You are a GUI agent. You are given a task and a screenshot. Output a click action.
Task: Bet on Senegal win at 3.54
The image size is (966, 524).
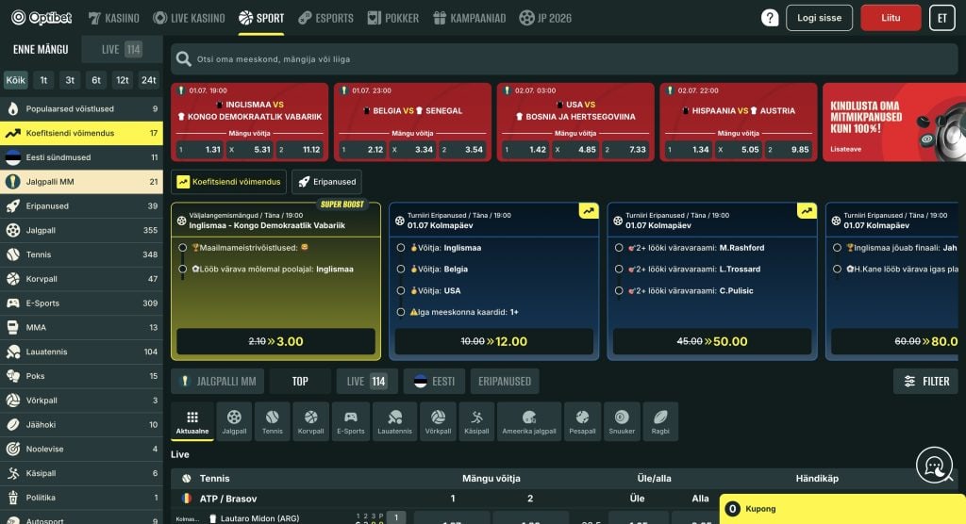462,149
